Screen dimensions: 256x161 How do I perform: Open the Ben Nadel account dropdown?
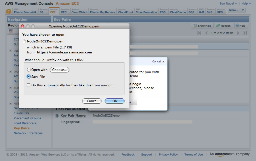[x=228, y=3]
